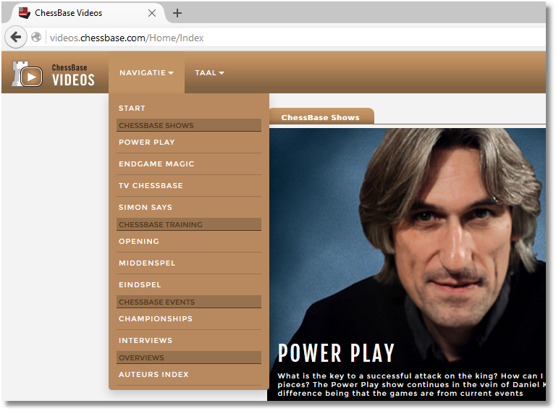
Task: Select Auteurs Index under Overviews
Action: pyautogui.click(x=153, y=374)
